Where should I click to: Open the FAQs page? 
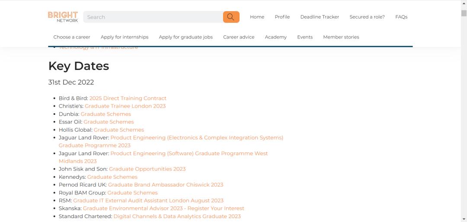(x=401, y=17)
